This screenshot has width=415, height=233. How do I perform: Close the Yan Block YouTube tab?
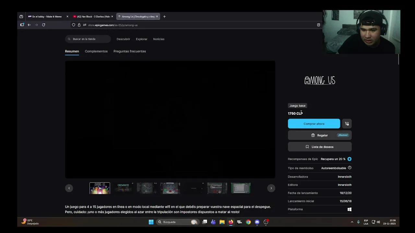click(112, 17)
